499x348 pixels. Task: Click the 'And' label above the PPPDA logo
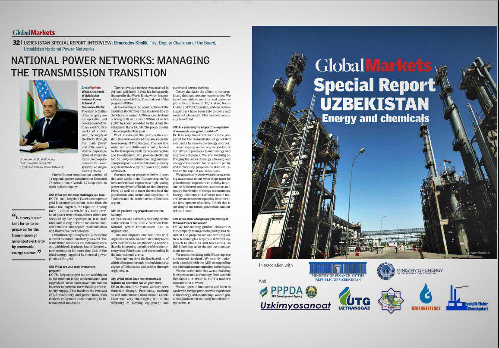(x=262, y=281)
